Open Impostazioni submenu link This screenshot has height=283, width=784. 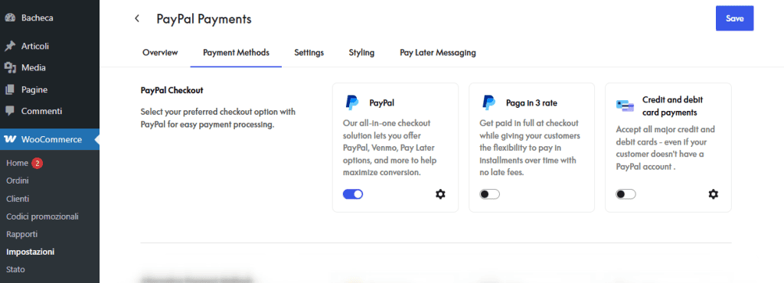(x=30, y=252)
